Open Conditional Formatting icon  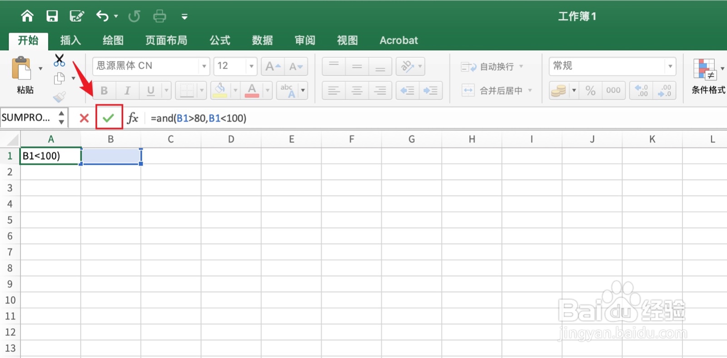point(705,69)
